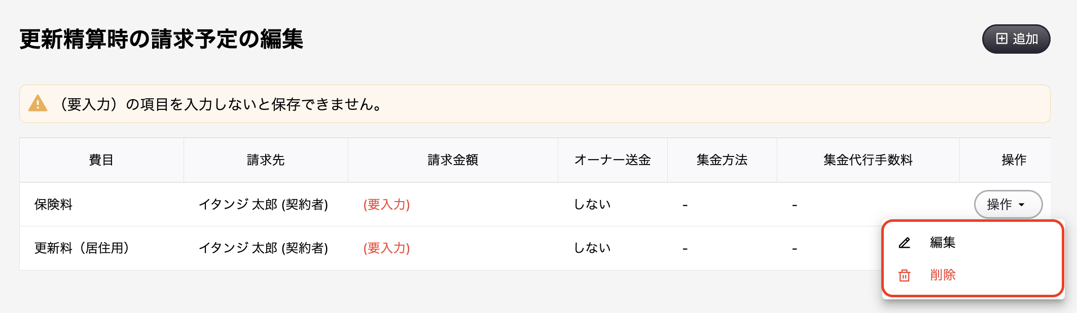The image size is (1077, 313).
Task: Click しない in the 更新料 row
Action: (592, 248)
